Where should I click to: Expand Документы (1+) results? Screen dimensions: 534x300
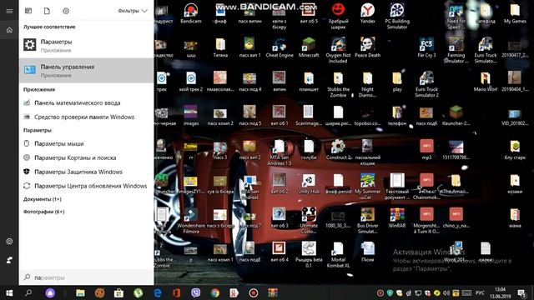pyautogui.click(x=43, y=199)
